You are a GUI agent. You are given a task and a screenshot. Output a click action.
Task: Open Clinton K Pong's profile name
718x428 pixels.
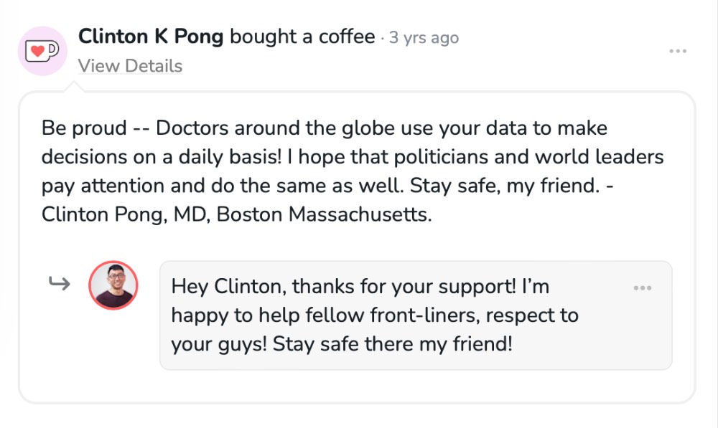pos(150,37)
